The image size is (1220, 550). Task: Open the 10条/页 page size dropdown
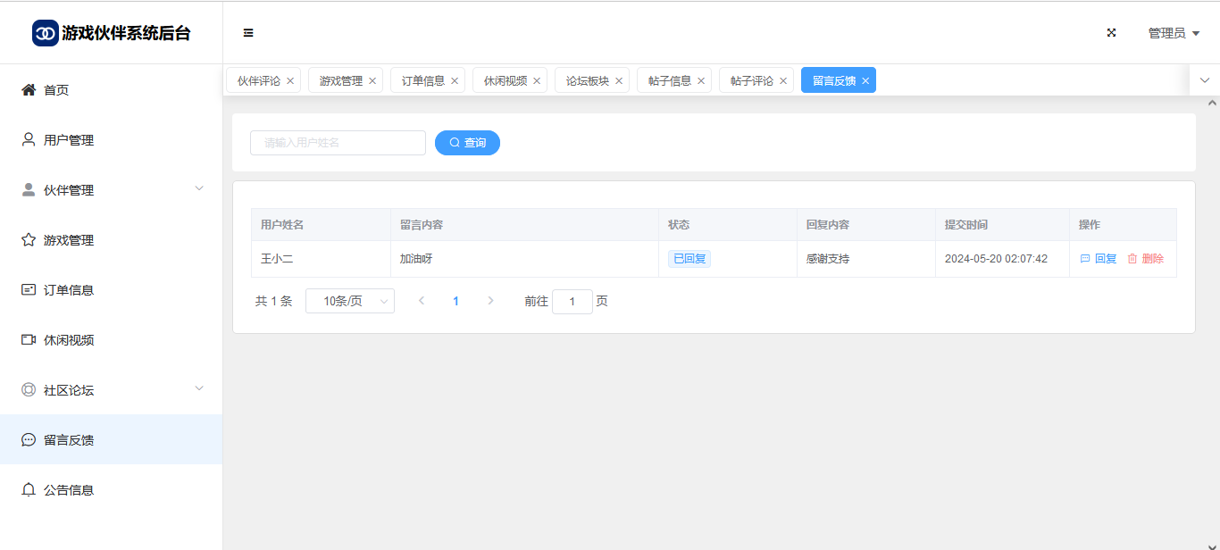click(x=349, y=302)
